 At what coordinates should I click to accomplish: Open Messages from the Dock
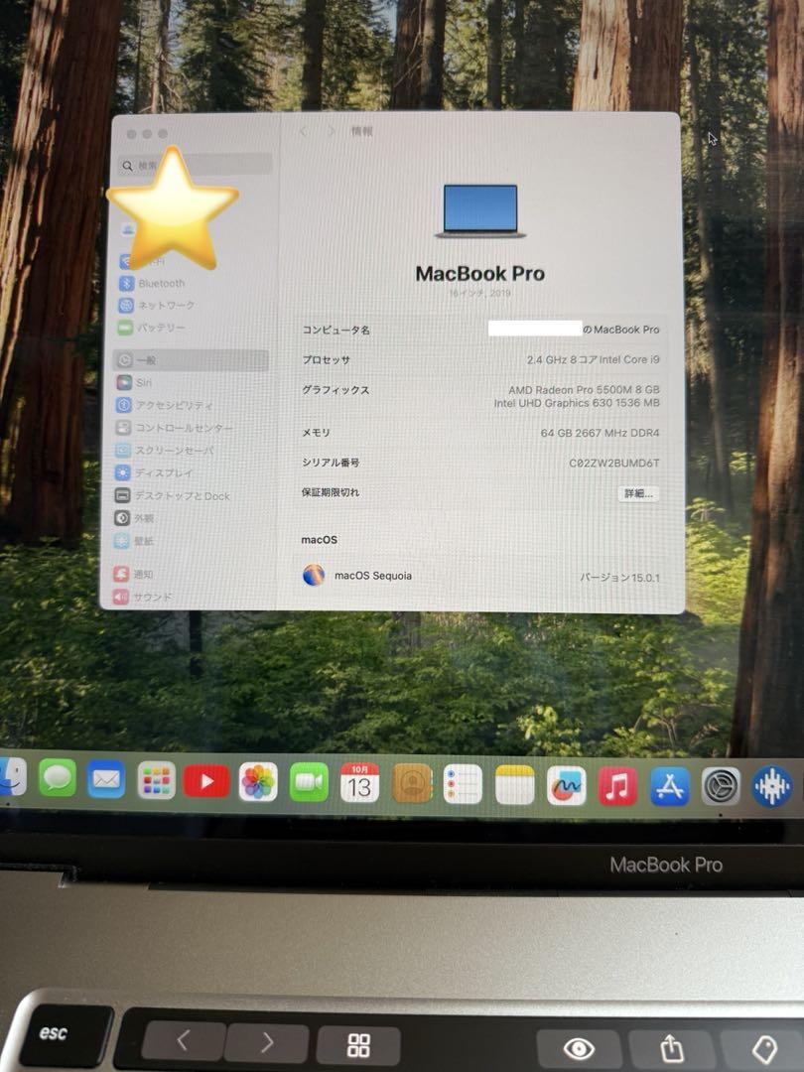[58, 779]
